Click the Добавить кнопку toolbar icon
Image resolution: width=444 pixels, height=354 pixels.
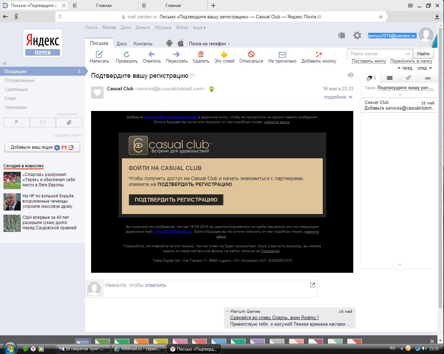319,54
